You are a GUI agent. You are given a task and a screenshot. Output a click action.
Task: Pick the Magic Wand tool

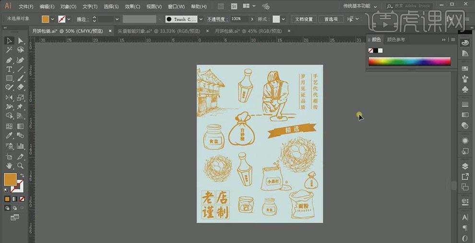(x=9, y=50)
